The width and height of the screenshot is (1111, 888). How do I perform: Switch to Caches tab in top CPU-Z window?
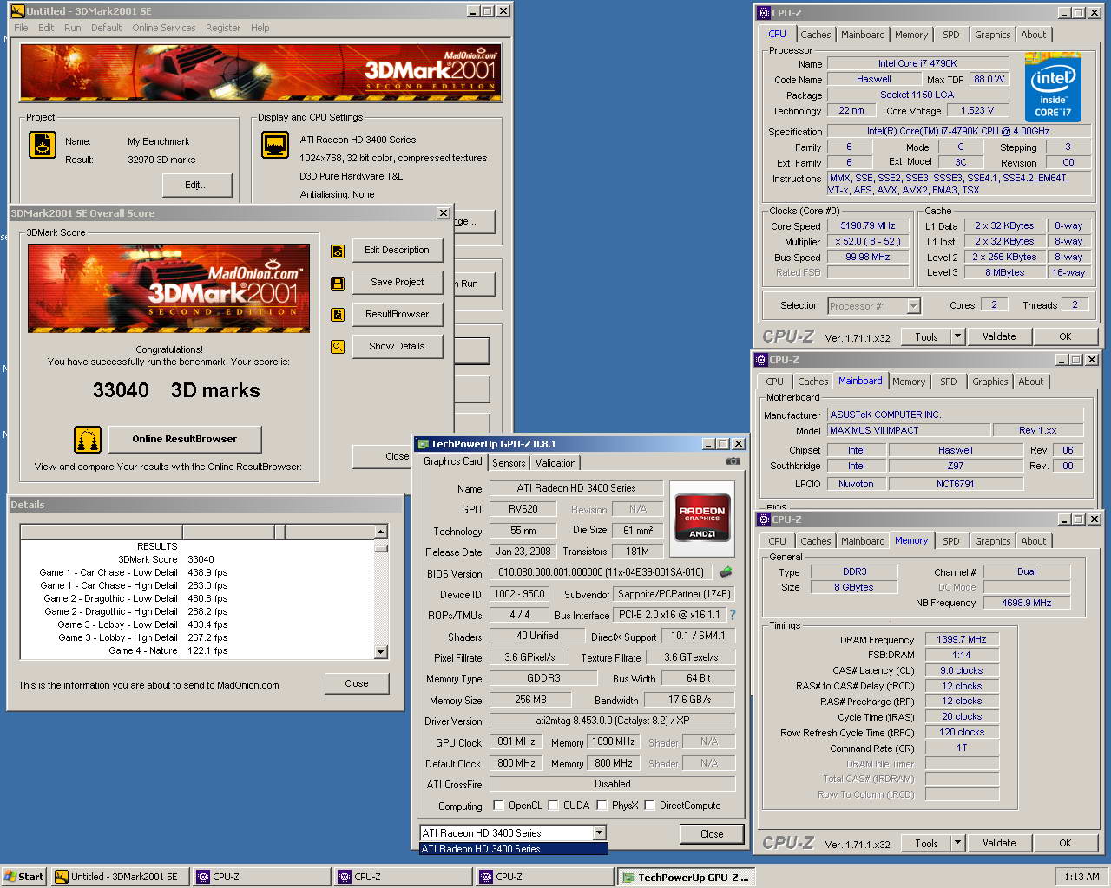816,35
